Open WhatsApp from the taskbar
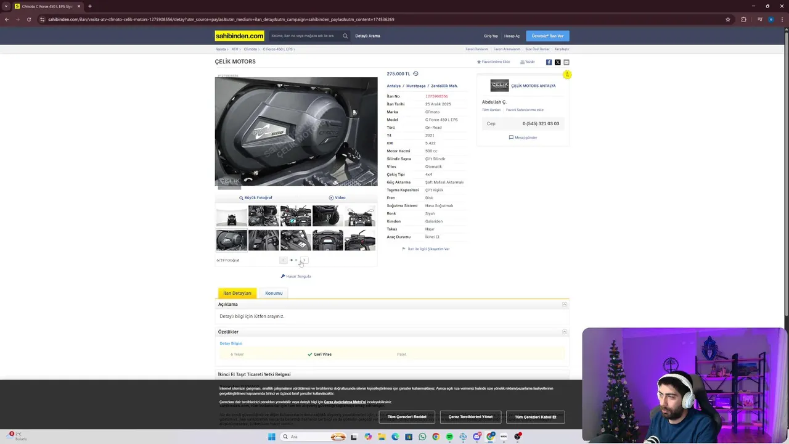 pos(422,437)
